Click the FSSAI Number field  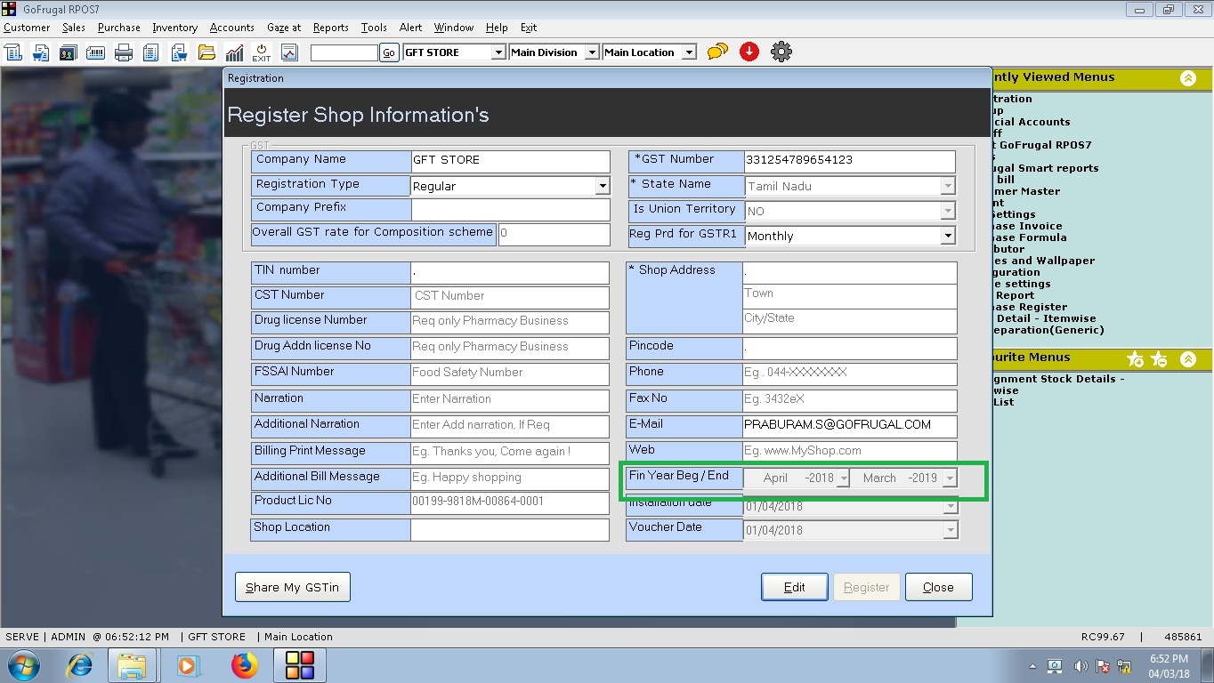[x=510, y=373]
